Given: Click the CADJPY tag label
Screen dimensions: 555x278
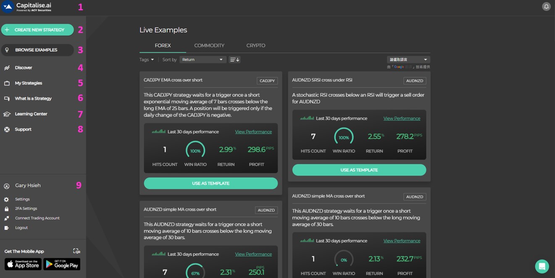Looking at the screenshot, I should pos(267,81).
